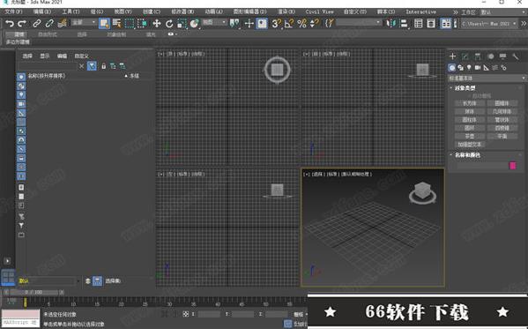528x329 pixels.
Task: Switch Create panel to Lights category
Action: coord(469,68)
